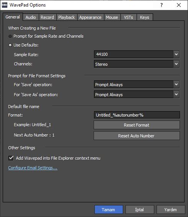Screen dimensions: 188x217
Task: Open the Playback tab
Action: click(66, 17)
